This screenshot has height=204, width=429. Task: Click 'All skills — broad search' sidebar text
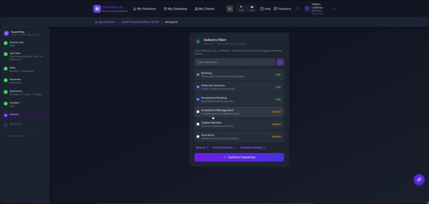(x=22, y=71)
